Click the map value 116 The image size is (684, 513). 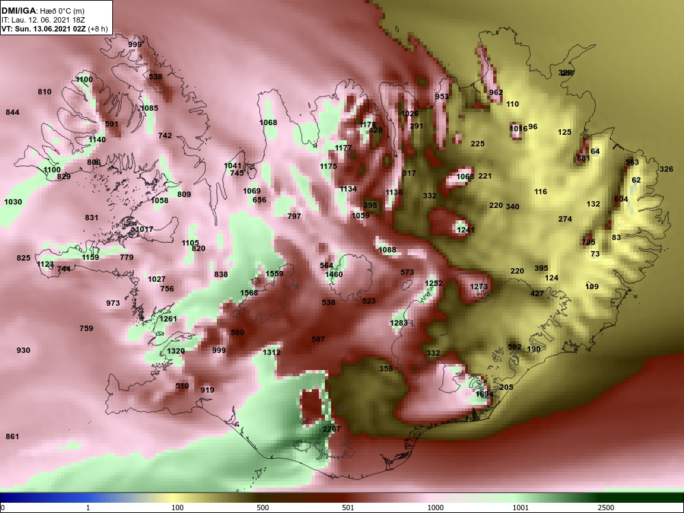[x=540, y=192]
